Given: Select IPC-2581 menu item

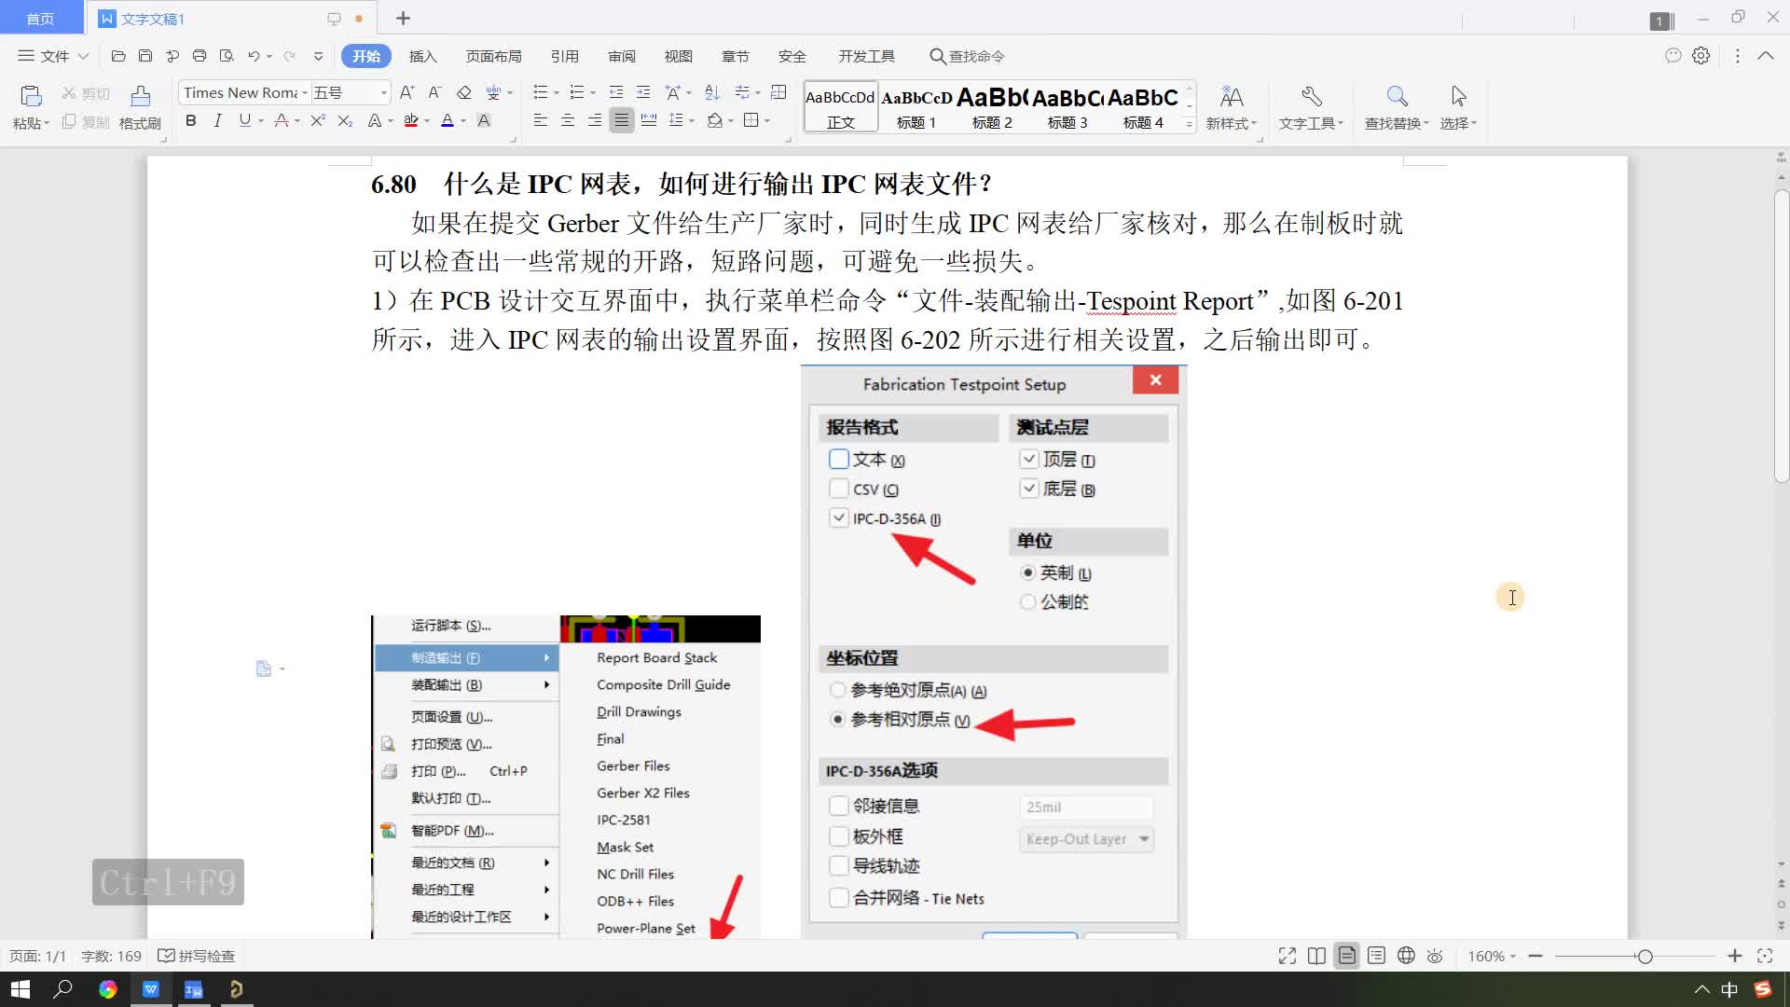Looking at the screenshot, I should point(624,821).
